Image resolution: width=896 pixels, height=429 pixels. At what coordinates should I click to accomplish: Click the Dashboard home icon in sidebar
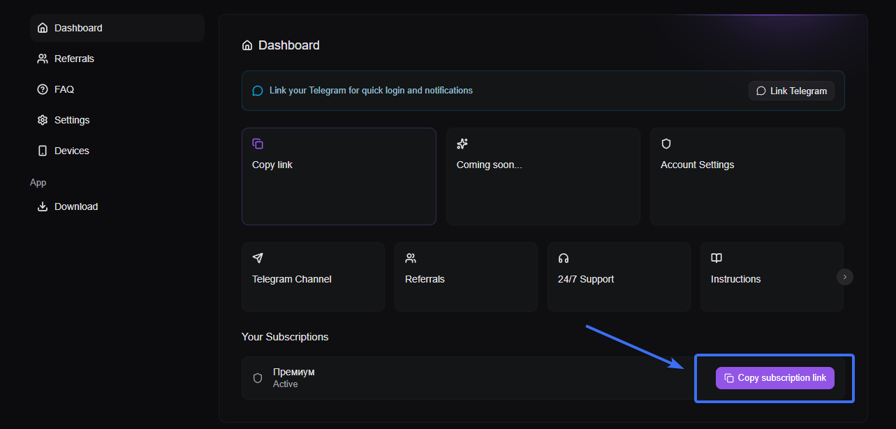[43, 28]
